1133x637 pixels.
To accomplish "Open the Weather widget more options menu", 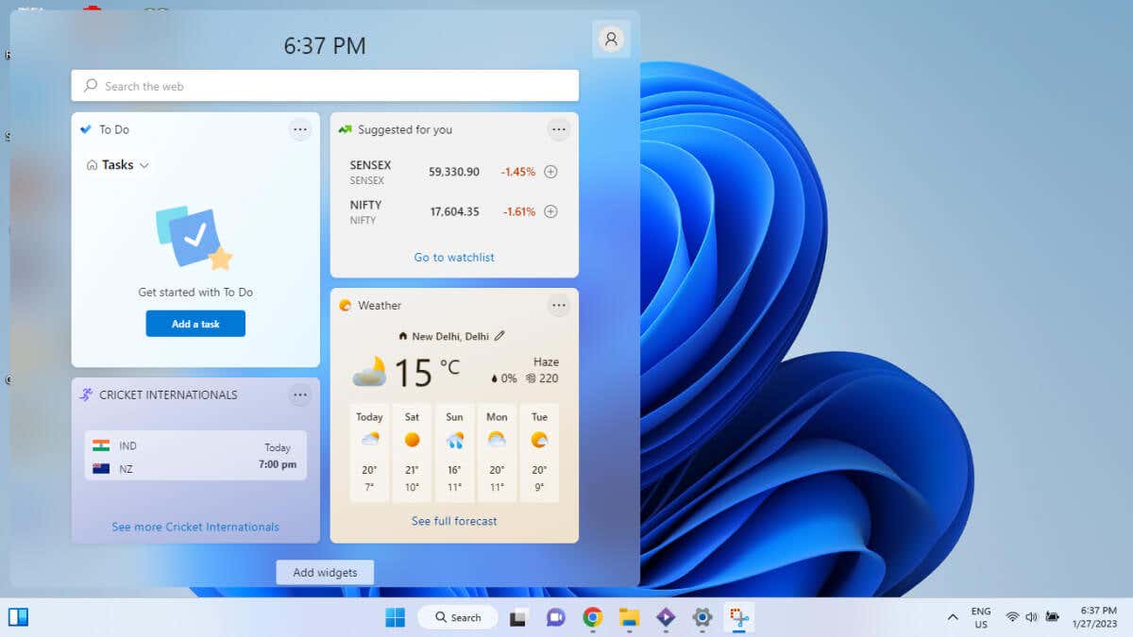I will pyautogui.click(x=559, y=306).
